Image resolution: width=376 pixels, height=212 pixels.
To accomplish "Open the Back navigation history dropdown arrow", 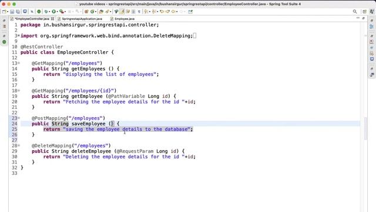I will pos(177,12).
